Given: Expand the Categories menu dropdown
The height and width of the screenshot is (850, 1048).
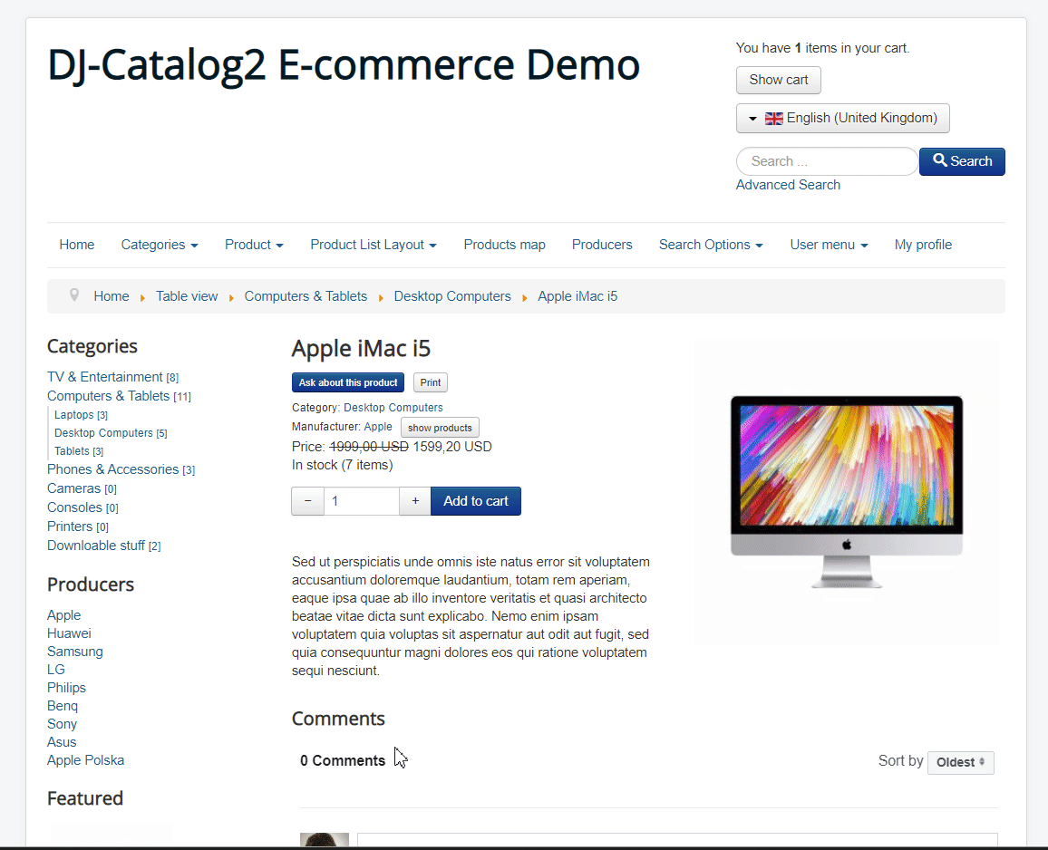Looking at the screenshot, I should point(159,245).
